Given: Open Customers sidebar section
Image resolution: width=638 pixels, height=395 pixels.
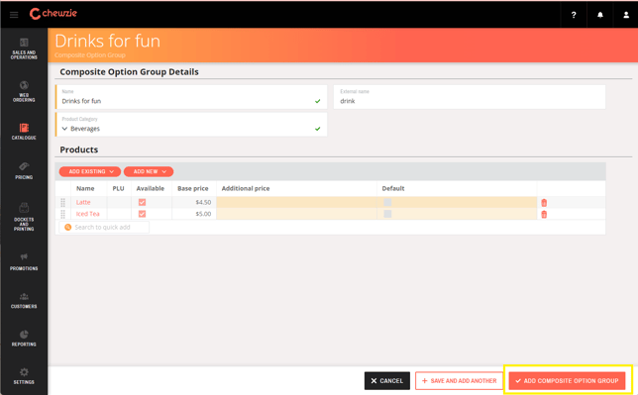Looking at the screenshot, I should 24,301.
